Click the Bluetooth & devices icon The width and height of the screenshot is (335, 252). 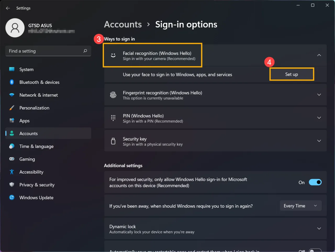[x=12, y=82]
